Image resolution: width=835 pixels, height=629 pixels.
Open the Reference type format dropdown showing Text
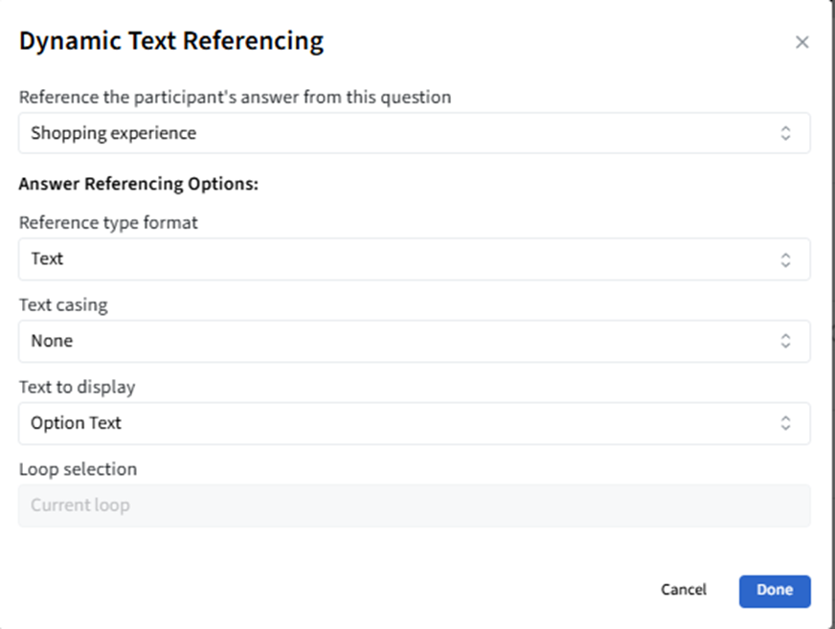pyautogui.click(x=414, y=259)
